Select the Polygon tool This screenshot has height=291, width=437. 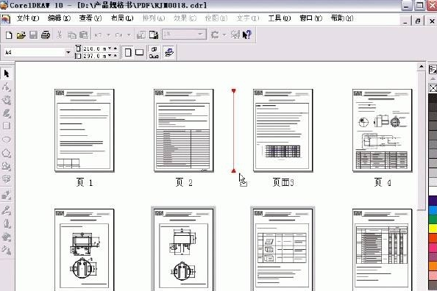pos(7,153)
